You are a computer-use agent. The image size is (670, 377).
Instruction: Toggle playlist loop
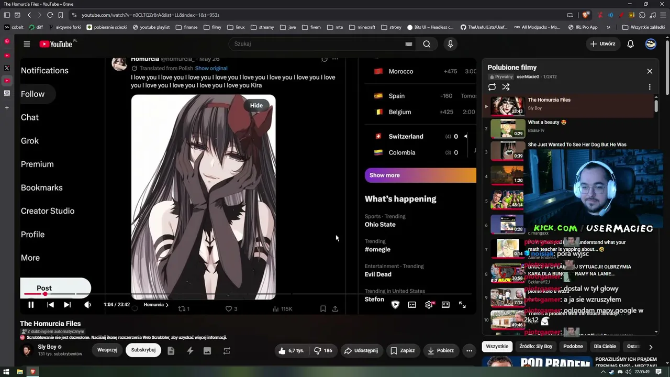492,87
